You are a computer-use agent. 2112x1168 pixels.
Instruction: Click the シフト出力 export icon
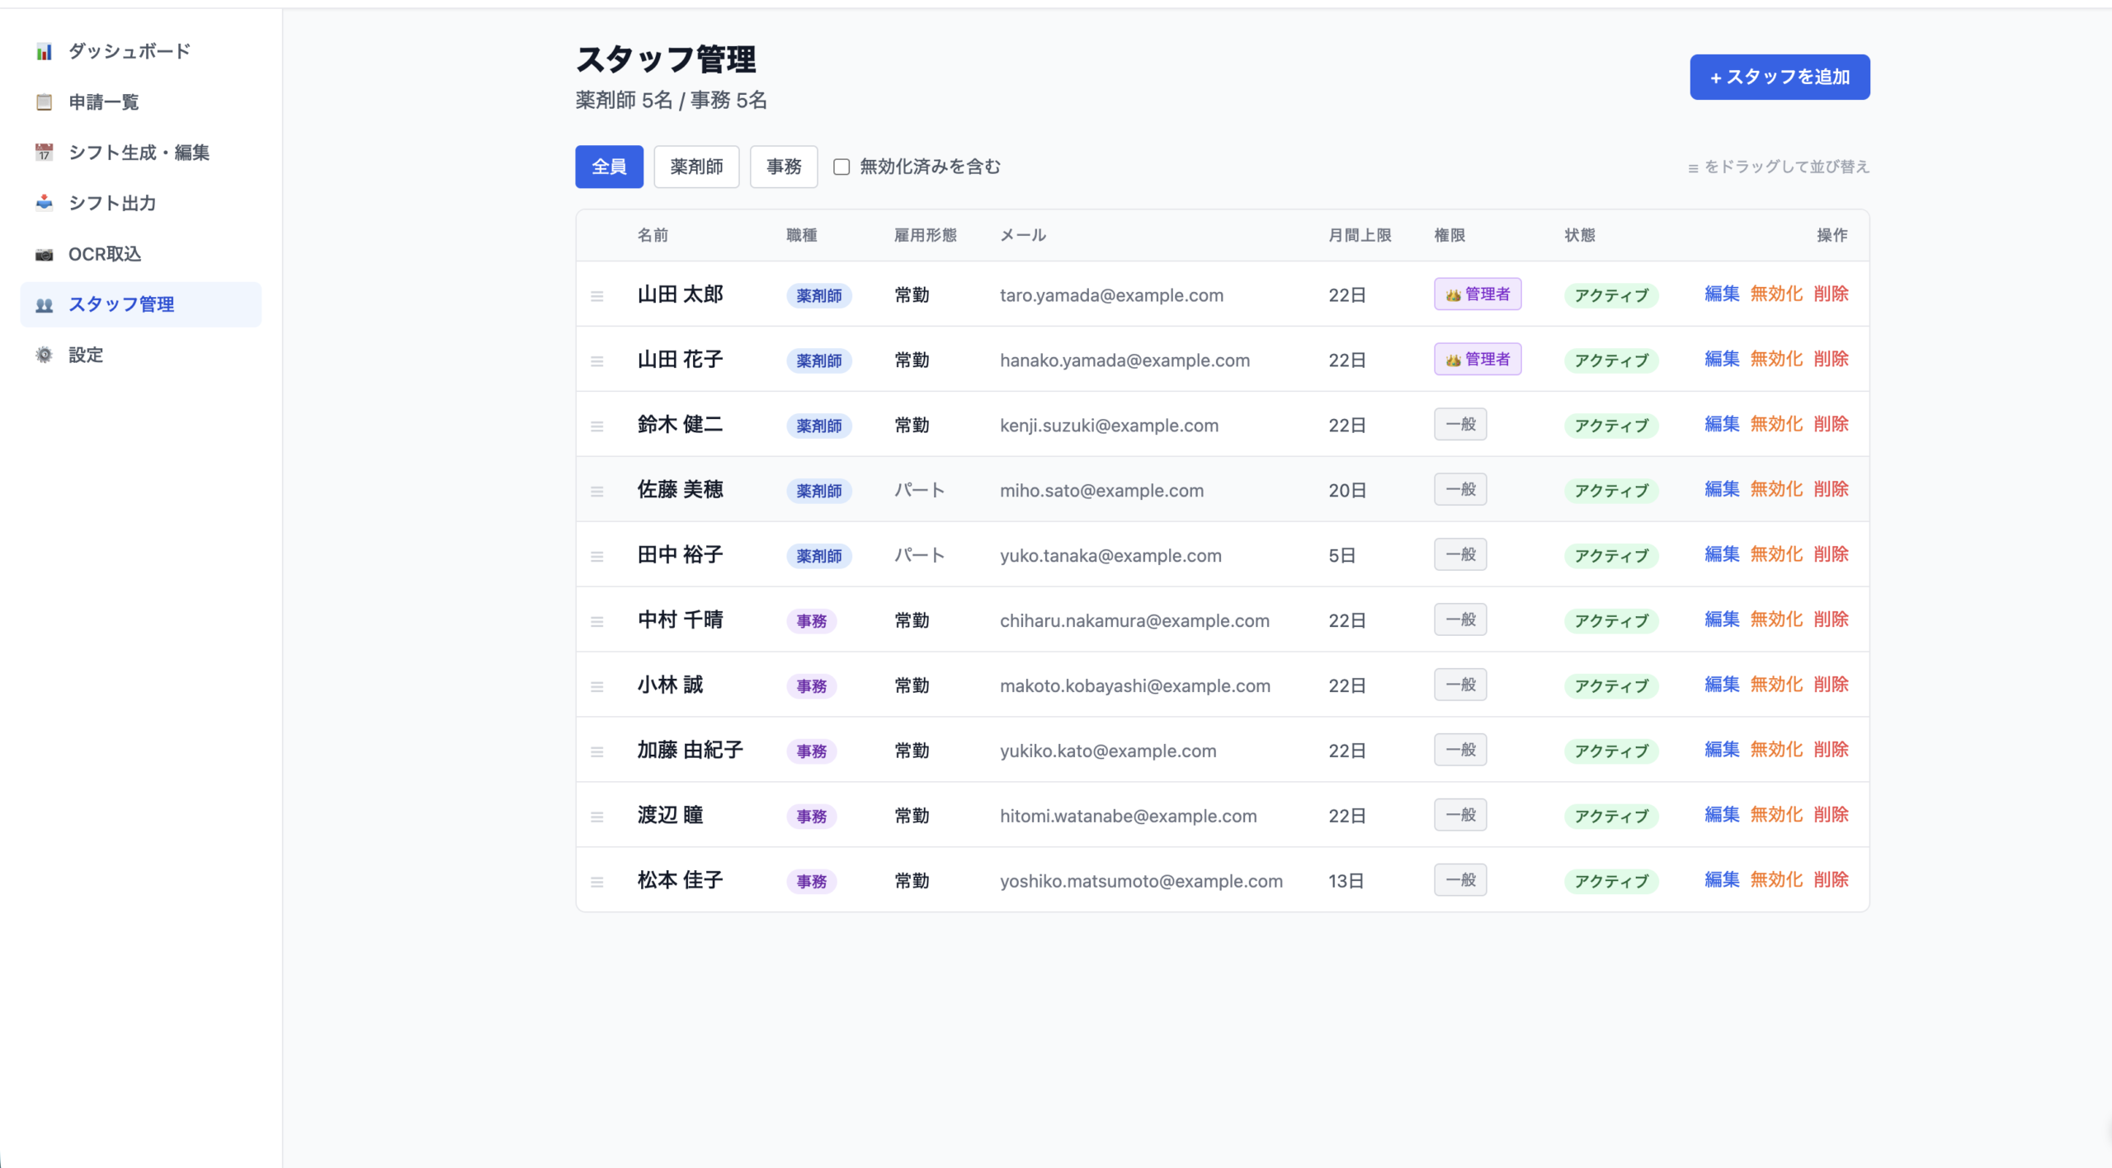[x=45, y=203]
